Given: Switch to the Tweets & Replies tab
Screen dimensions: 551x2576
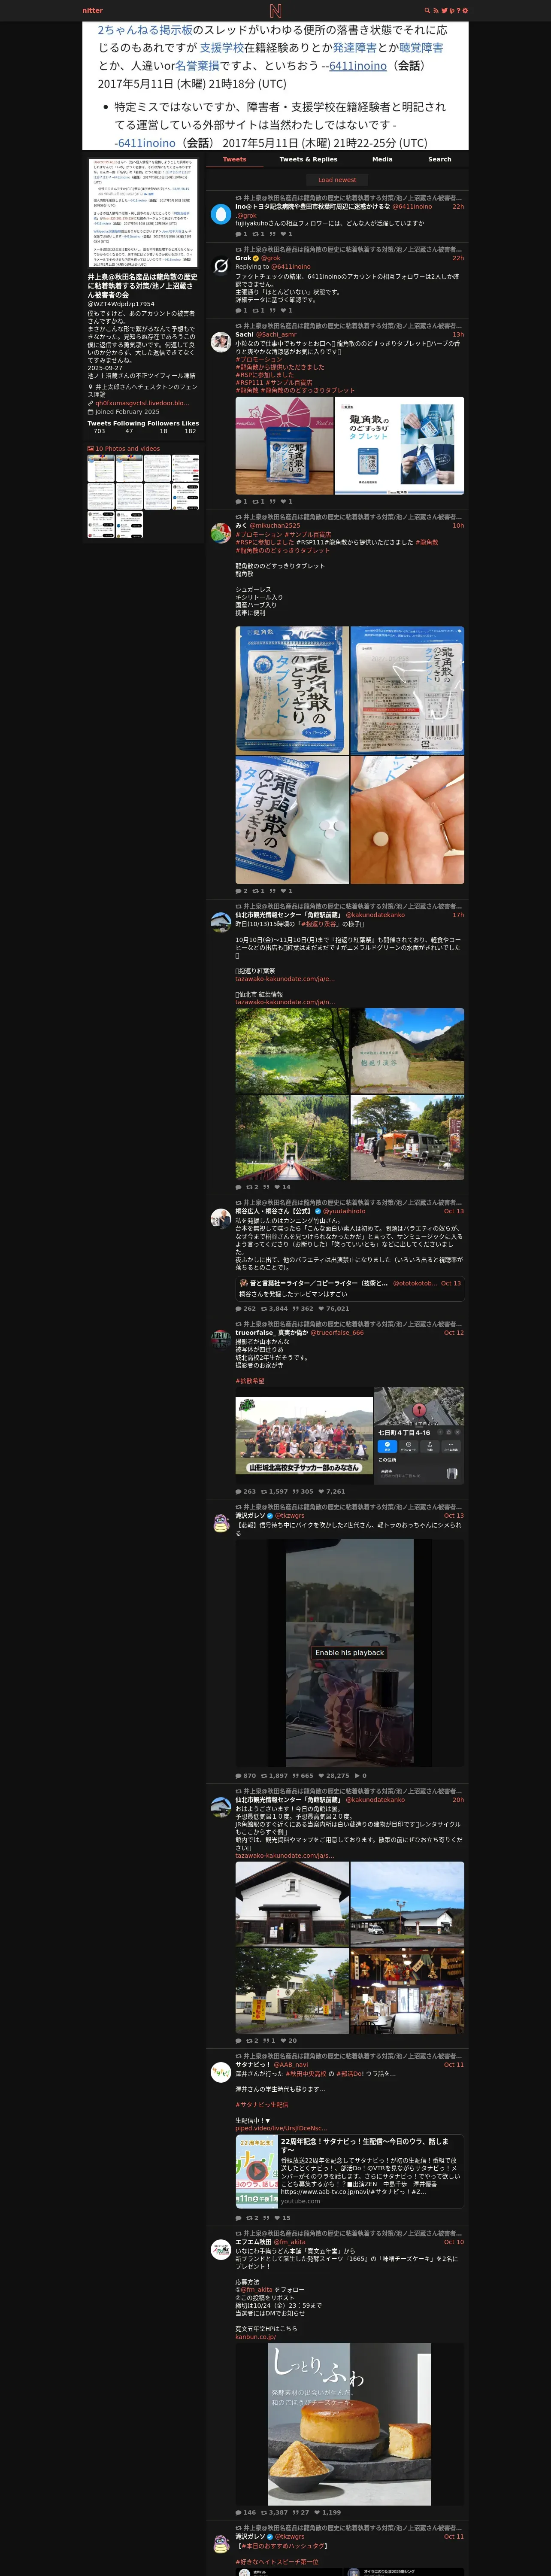Looking at the screenshot, I should [308, 159].
